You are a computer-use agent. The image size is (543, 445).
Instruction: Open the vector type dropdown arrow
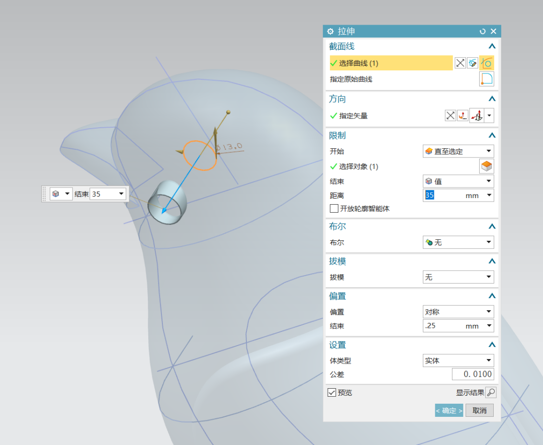[489, 115]
